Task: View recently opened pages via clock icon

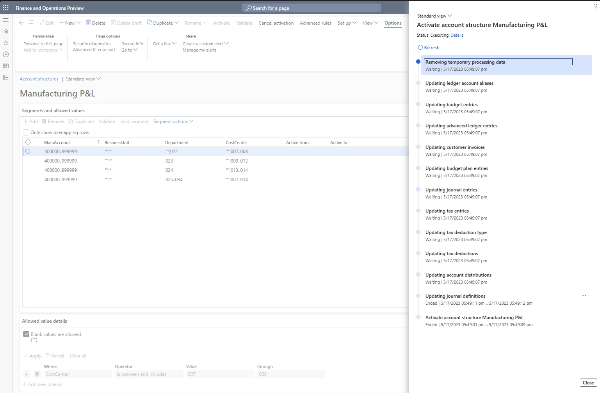Action: (5, 54)
